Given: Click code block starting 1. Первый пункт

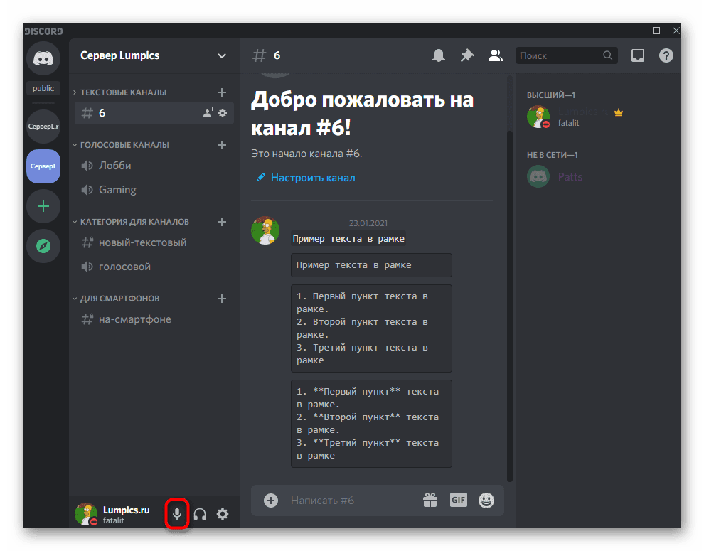Looking at the screenshot, I should pyautogui.click(x=371, y=328).
